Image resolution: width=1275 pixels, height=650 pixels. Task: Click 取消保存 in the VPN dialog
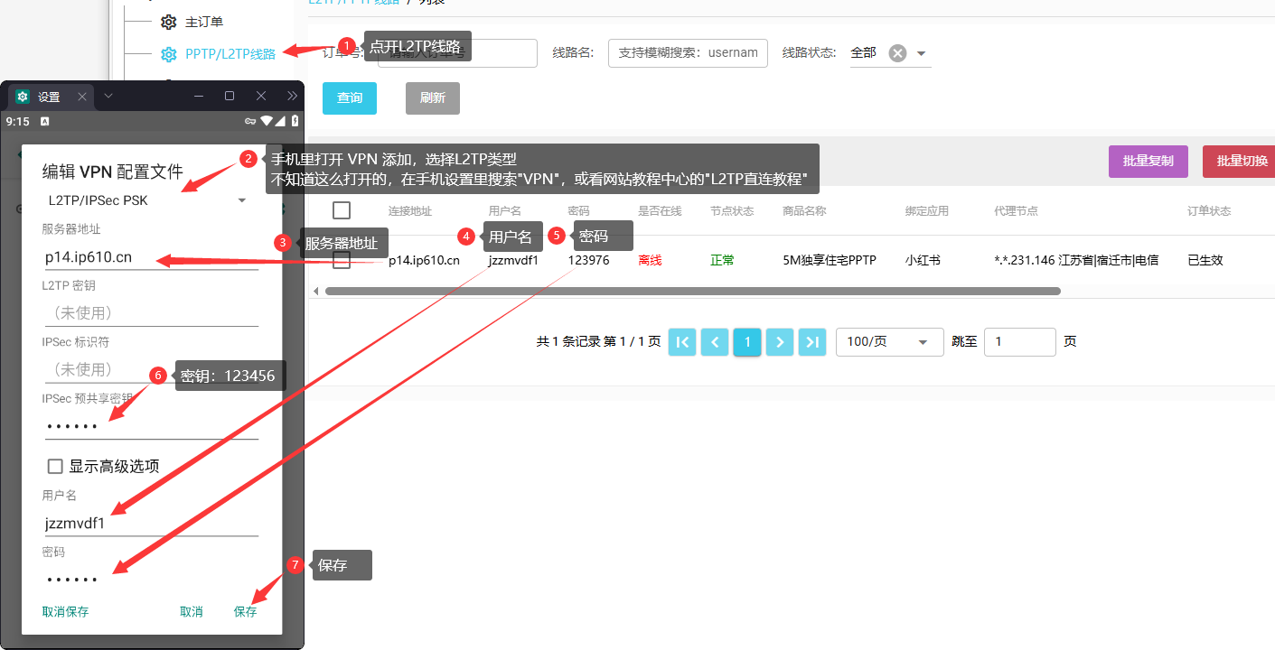pyautogui.click(x=65, y=611)
